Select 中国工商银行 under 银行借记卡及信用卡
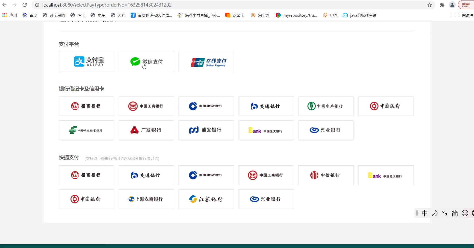The image size is (474, 248). (x=146, y=106)
